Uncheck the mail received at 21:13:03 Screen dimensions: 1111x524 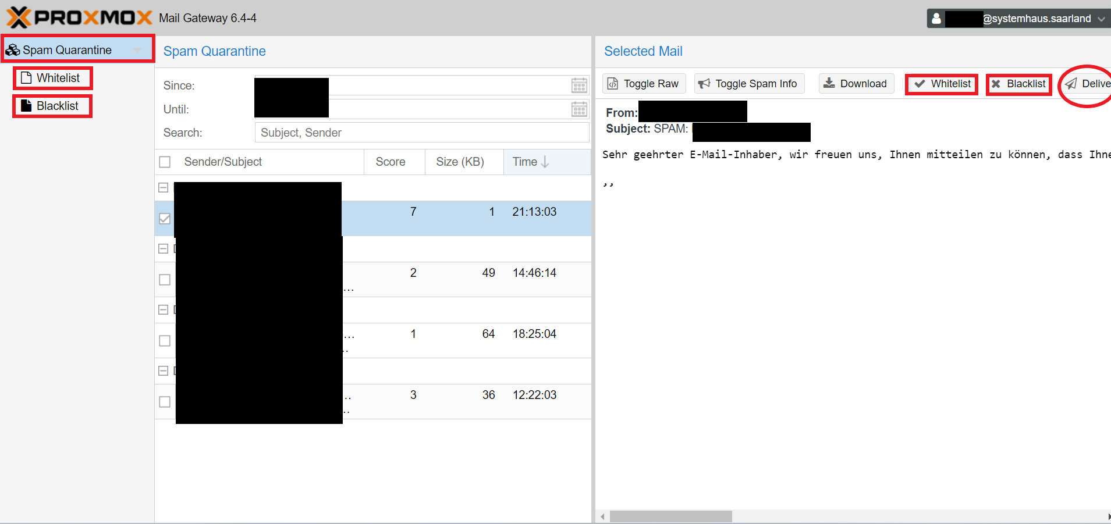(165, 219)
